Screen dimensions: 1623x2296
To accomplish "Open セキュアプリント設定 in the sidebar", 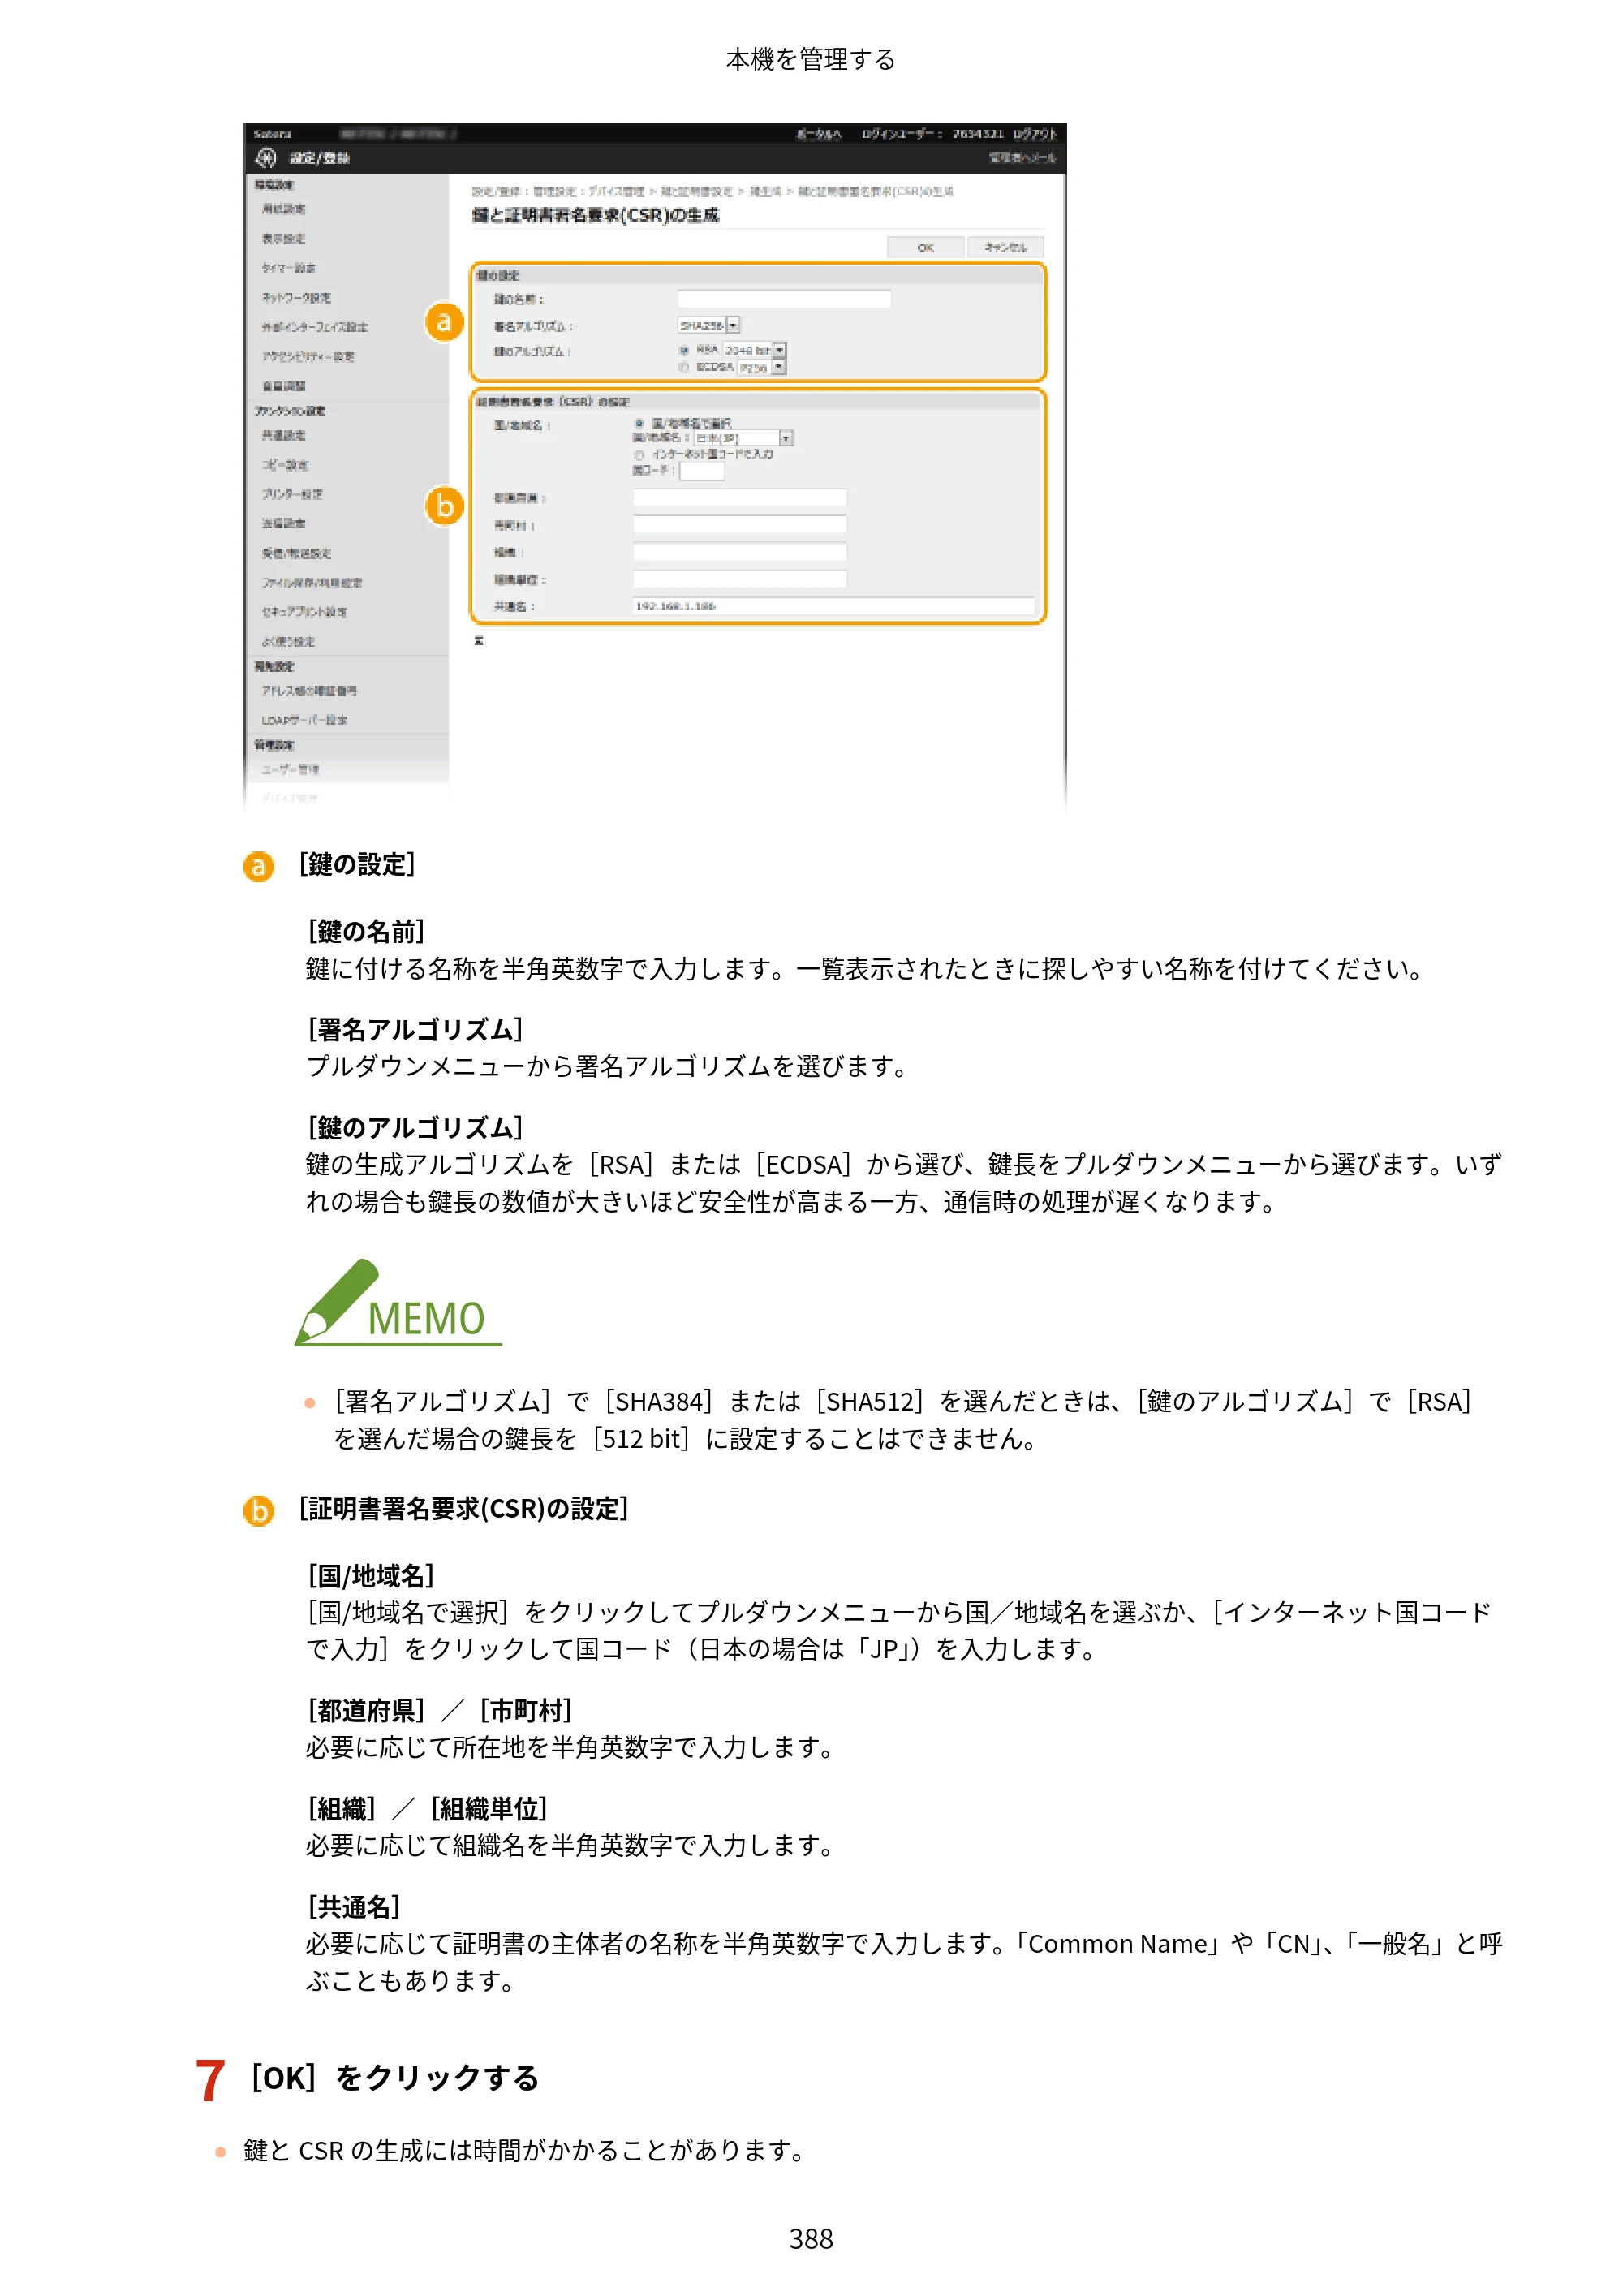I will coord(304,612).
